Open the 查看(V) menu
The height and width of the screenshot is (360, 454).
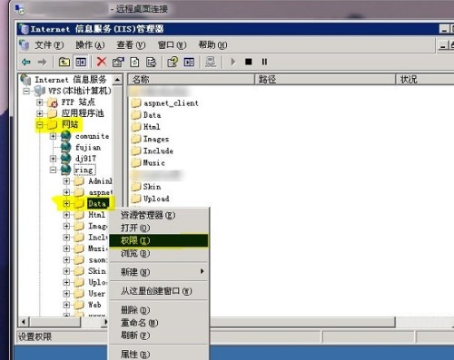131,45
